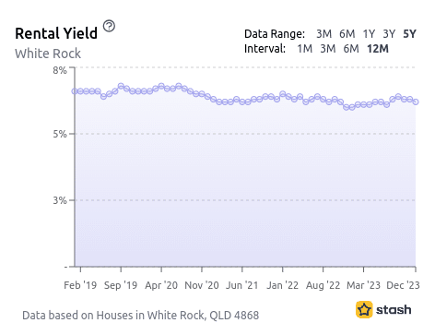Click the Jan '22 x-axis label
Image resolution: width=435 pixels, height=335 pixels.
[282, 285]
